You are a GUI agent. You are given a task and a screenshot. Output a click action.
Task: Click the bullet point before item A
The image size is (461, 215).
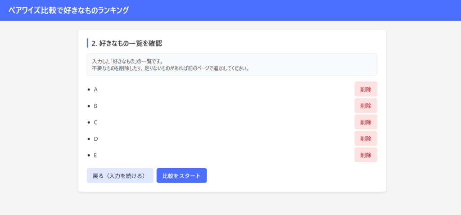tap(89, 90)
